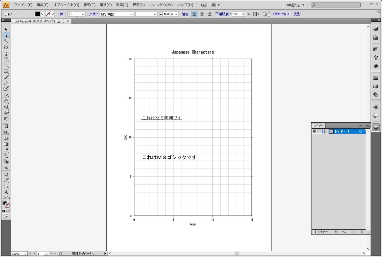The image size is (382, 257).
Task: Click the 変形 transform link
Action: coord(297,14)
